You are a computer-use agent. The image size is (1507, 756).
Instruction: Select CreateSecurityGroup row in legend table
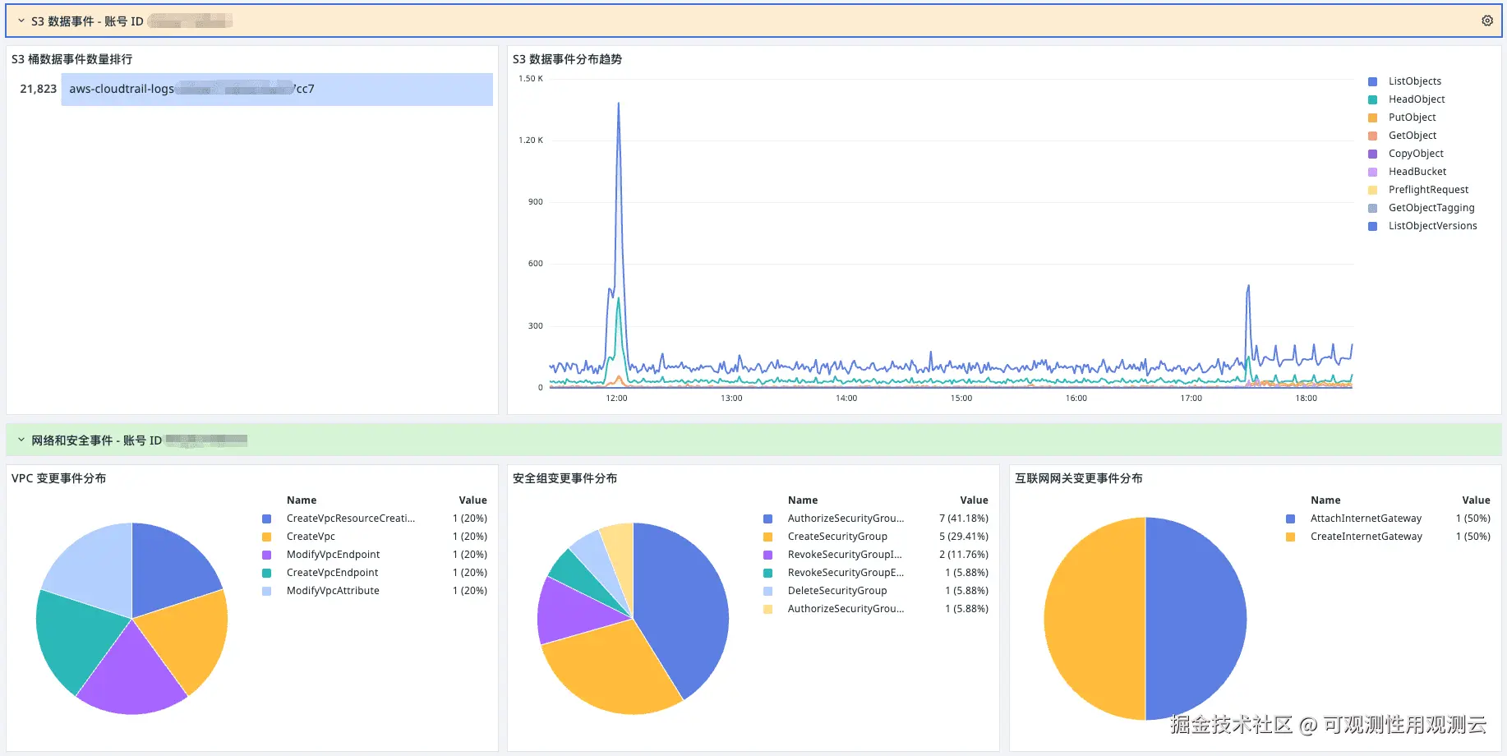(836, 537)
